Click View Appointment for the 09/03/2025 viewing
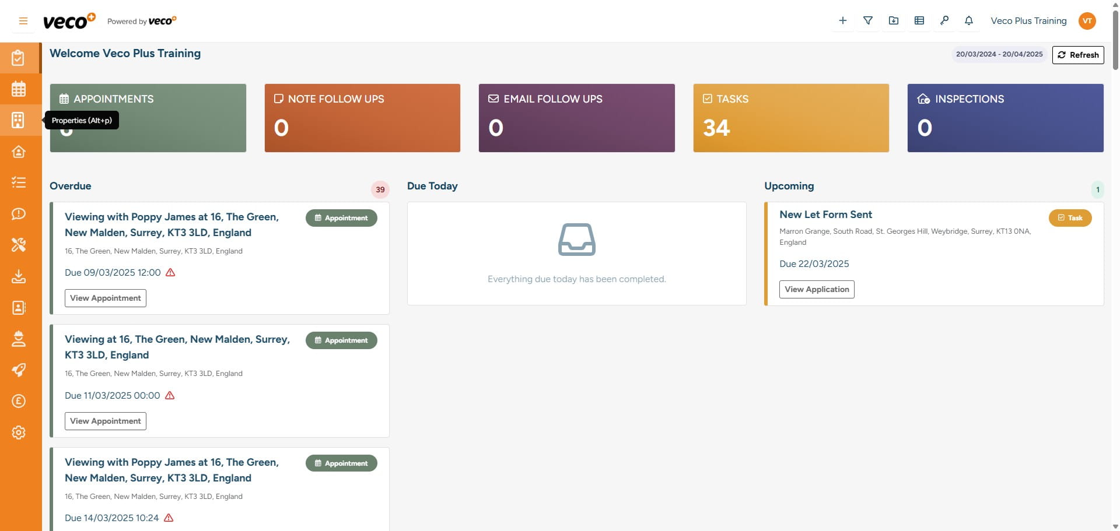1120x531 pixels. (x=106, y=298)
